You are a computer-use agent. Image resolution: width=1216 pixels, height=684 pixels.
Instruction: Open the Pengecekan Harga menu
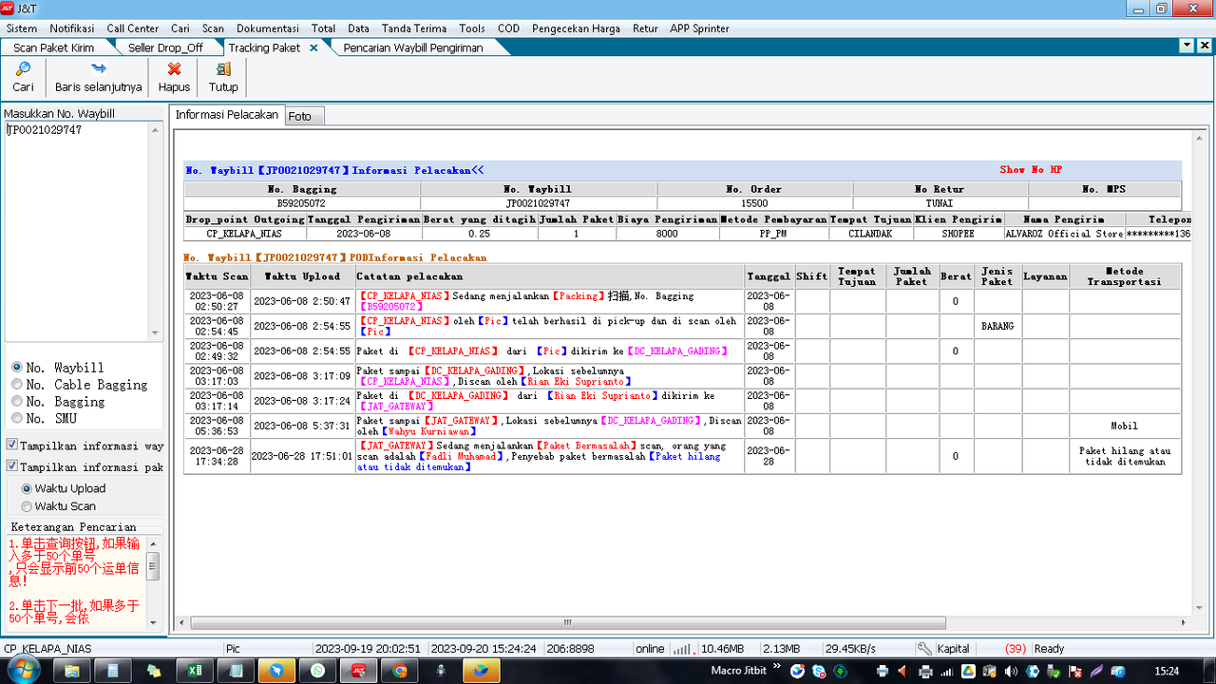pos(576,28)
